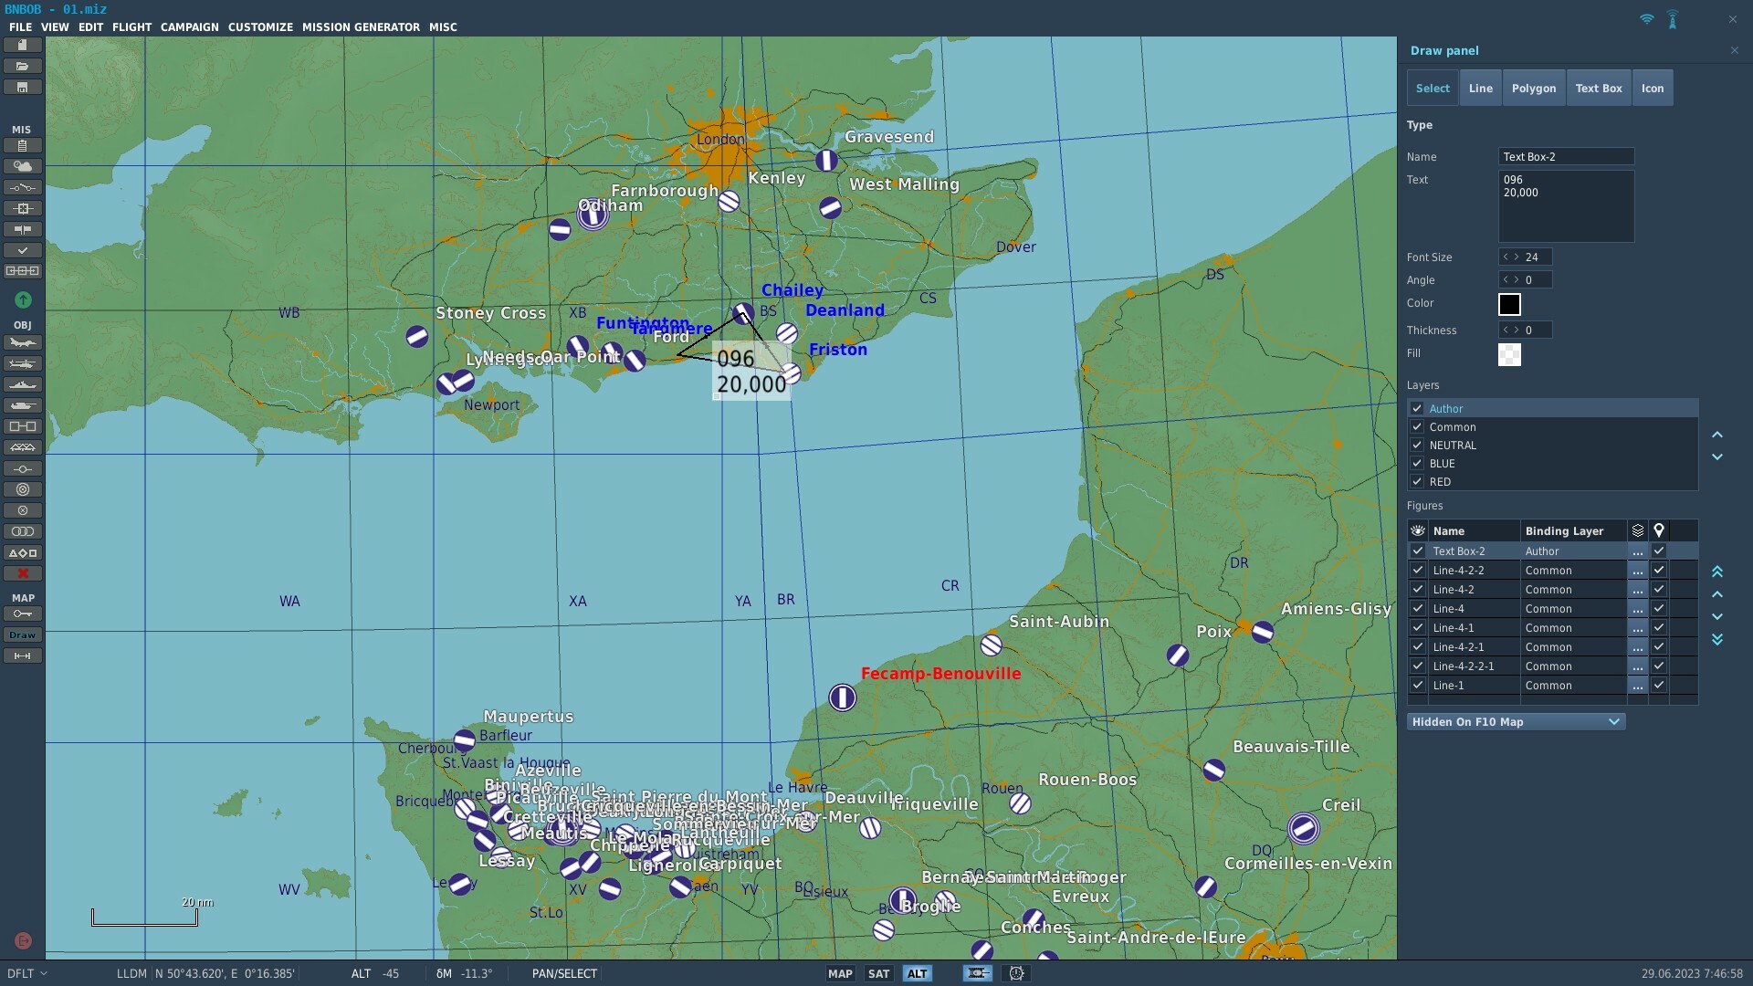
Task: Click the checkmark icon under MIS
Action: (x=23, y=251)
